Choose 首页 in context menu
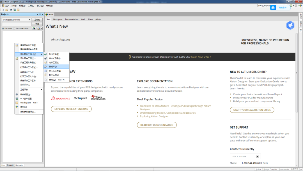The width and height of the screenshot is (303, 171). tap(29, 107)
